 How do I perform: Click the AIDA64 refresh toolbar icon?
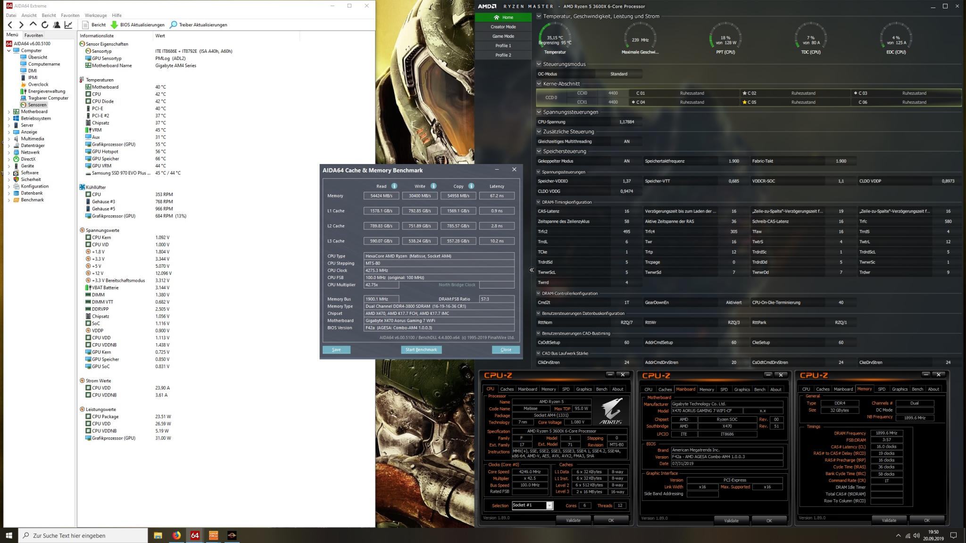tap(45, 25)
